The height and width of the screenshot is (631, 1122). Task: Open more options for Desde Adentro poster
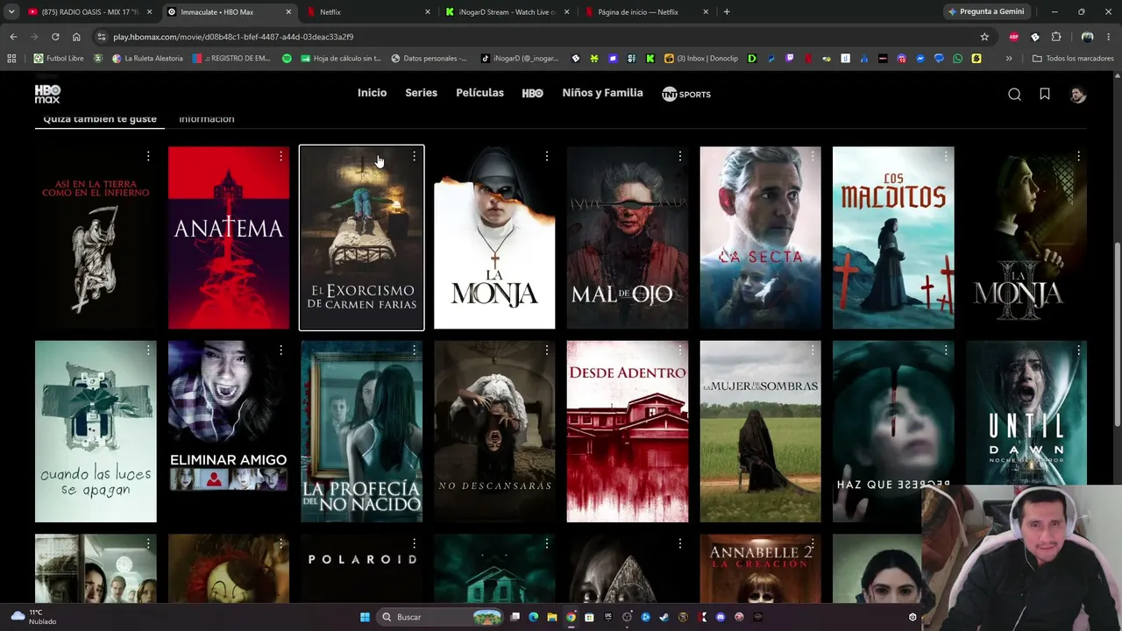tap(679, 350)
